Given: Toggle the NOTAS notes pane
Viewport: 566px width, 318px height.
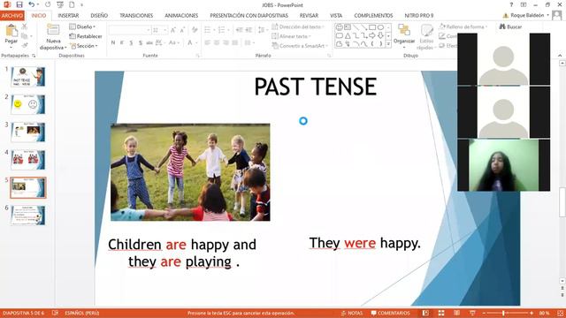Looking at the screenshot, I should coord(352,313).
